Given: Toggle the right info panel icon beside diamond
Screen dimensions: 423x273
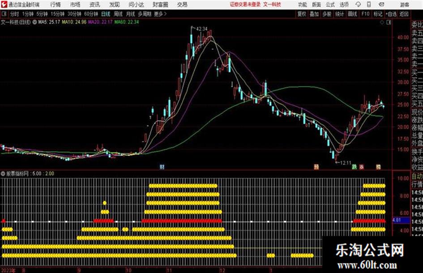Looking at the screenshot, I should [389, 22].
